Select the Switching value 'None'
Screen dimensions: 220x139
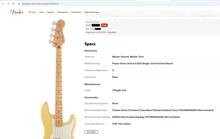point(115,77)
